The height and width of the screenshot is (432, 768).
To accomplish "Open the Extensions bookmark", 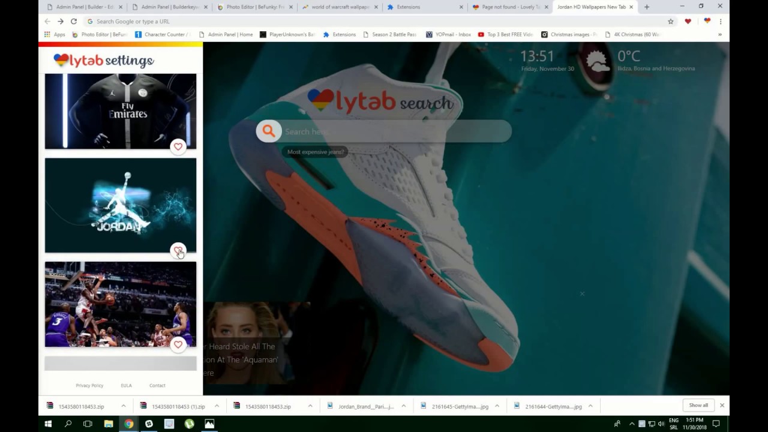I will [x=339, y=34].
